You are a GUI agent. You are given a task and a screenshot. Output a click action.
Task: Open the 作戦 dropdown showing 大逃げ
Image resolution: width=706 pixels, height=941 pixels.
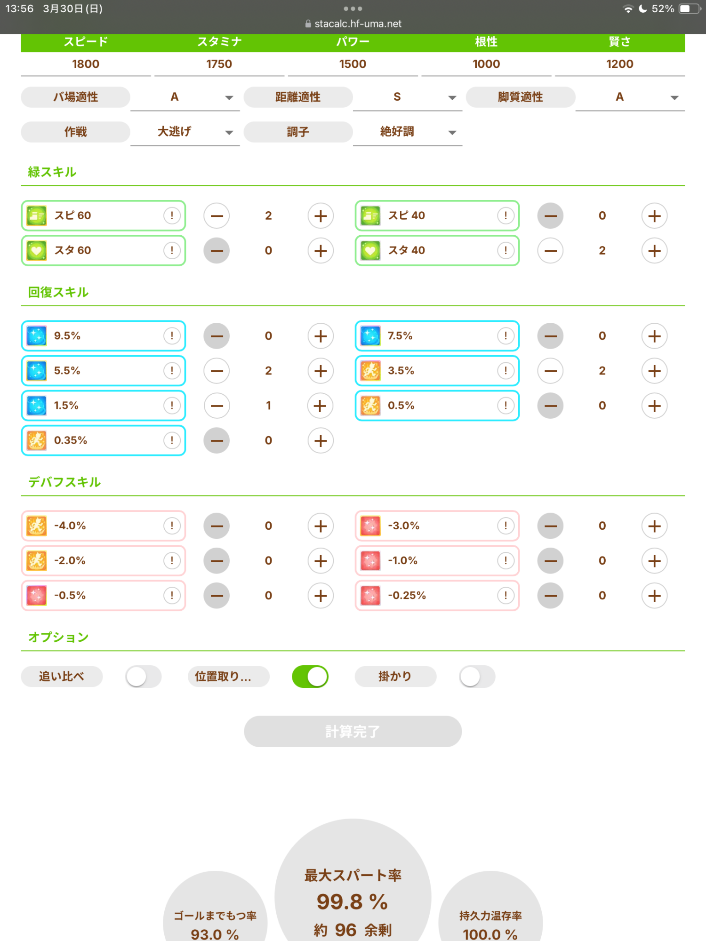pos(185,132)
